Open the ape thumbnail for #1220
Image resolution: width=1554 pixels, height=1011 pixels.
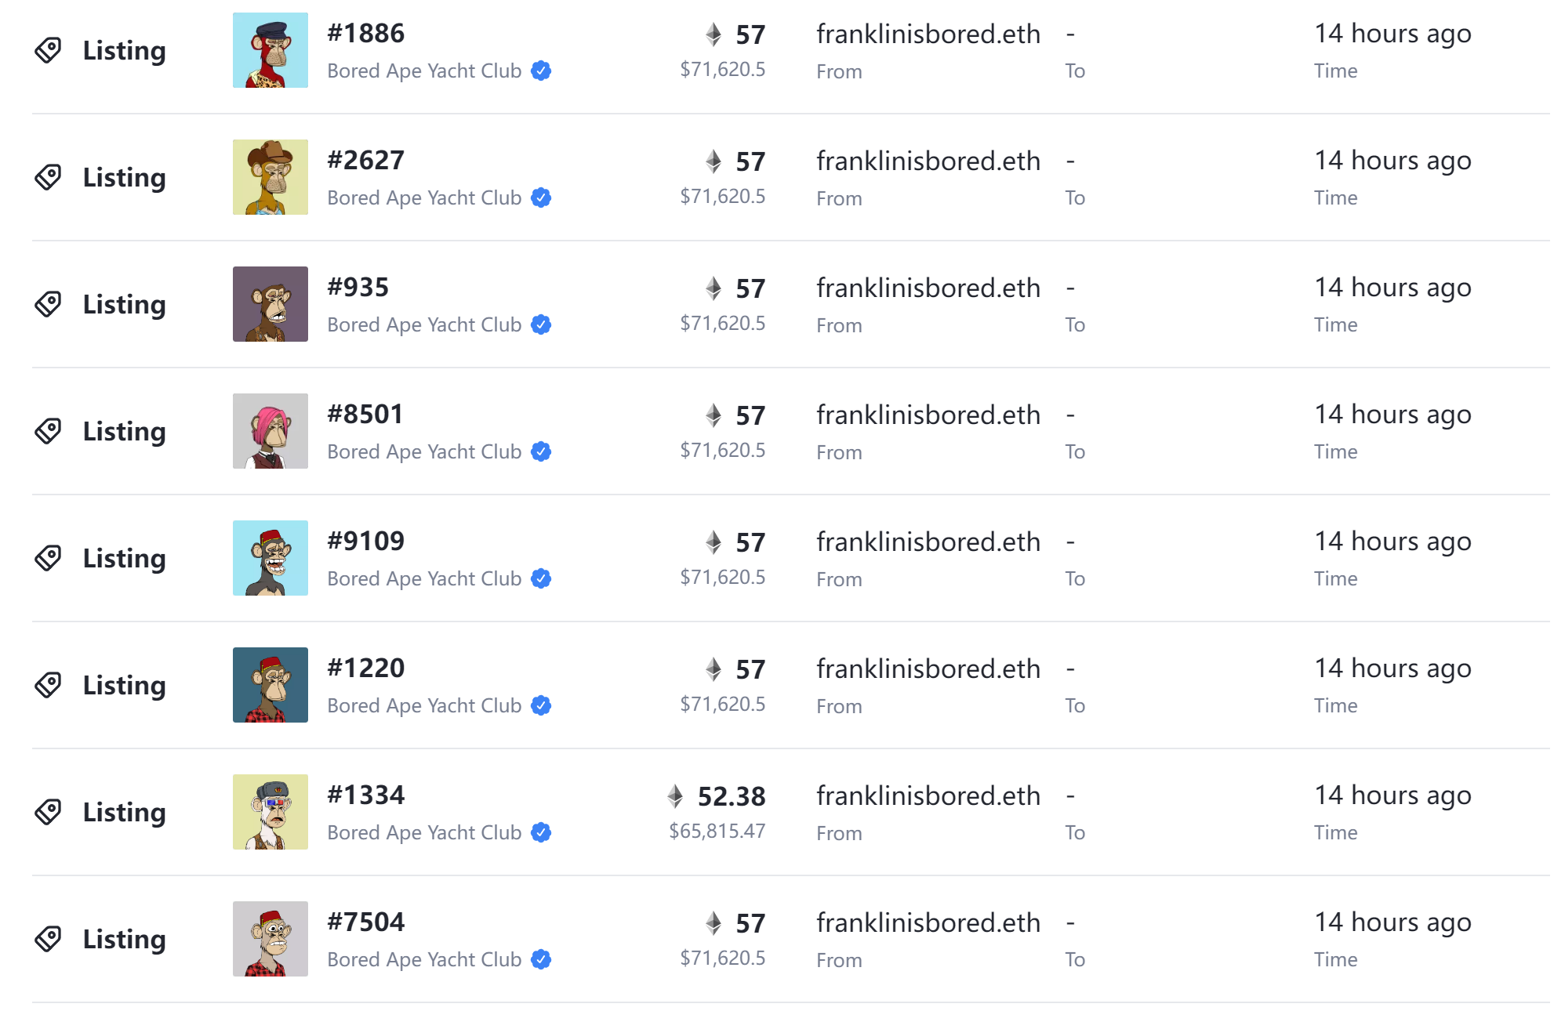point(270,685)
